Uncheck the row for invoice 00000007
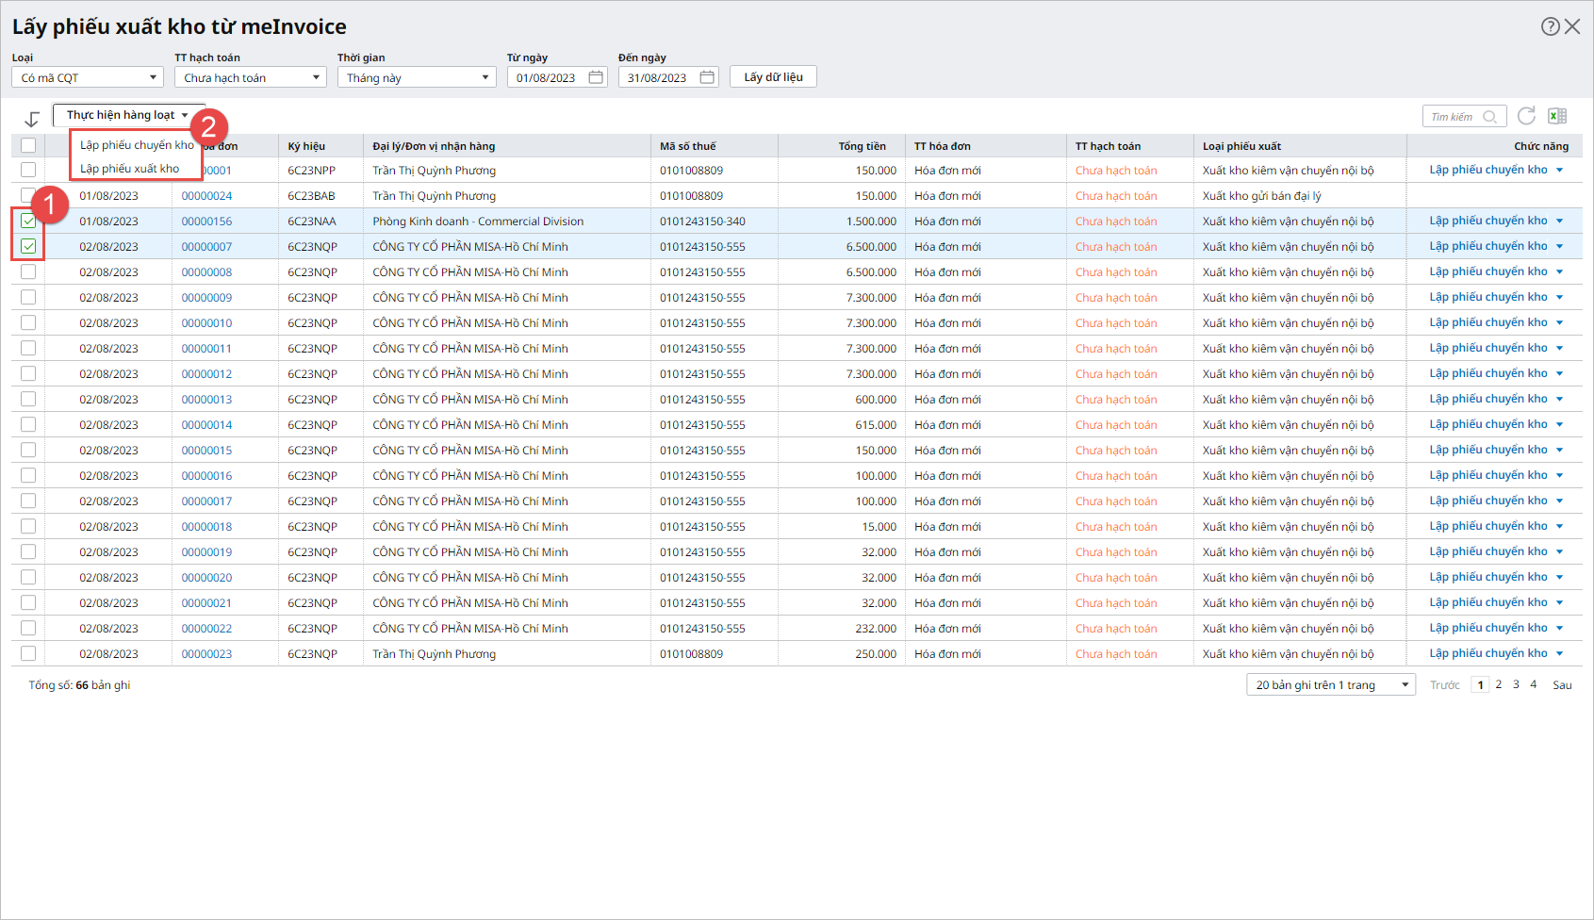The image size is (1594, 920). (28, 246)
